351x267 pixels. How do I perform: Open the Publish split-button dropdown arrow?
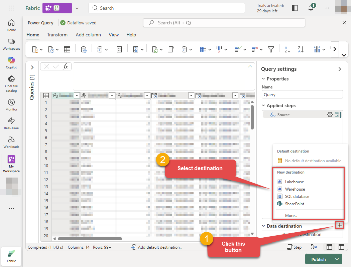[337, 259]
